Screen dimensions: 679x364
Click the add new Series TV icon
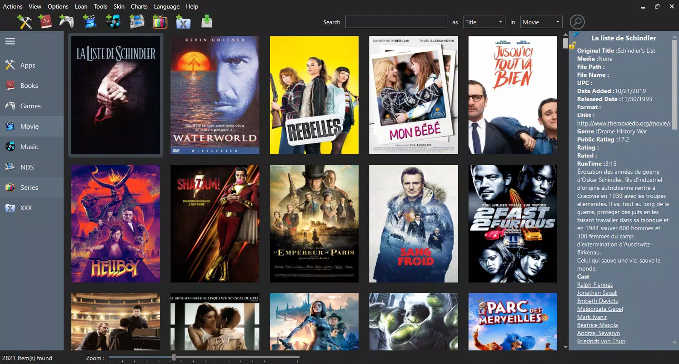[x=160, y=21]
